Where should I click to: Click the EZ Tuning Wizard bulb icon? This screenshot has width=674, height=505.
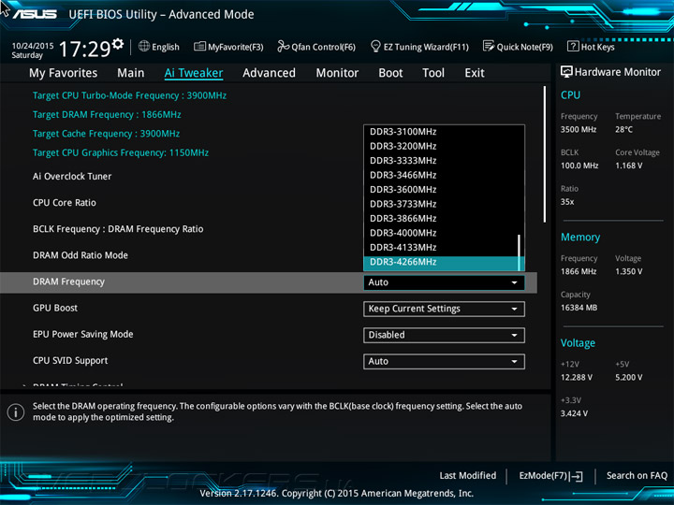375,46
